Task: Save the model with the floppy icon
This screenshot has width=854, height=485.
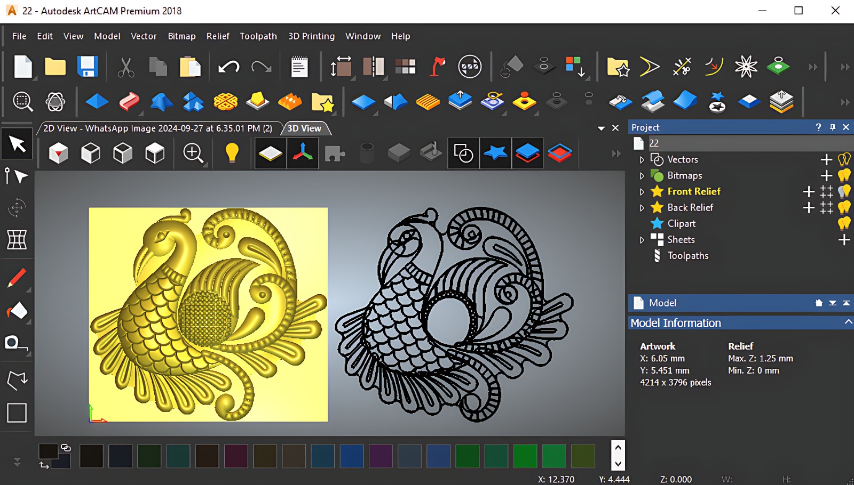Action: coord(87,67)
